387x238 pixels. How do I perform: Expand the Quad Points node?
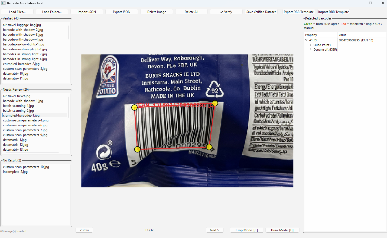(310, 45)
